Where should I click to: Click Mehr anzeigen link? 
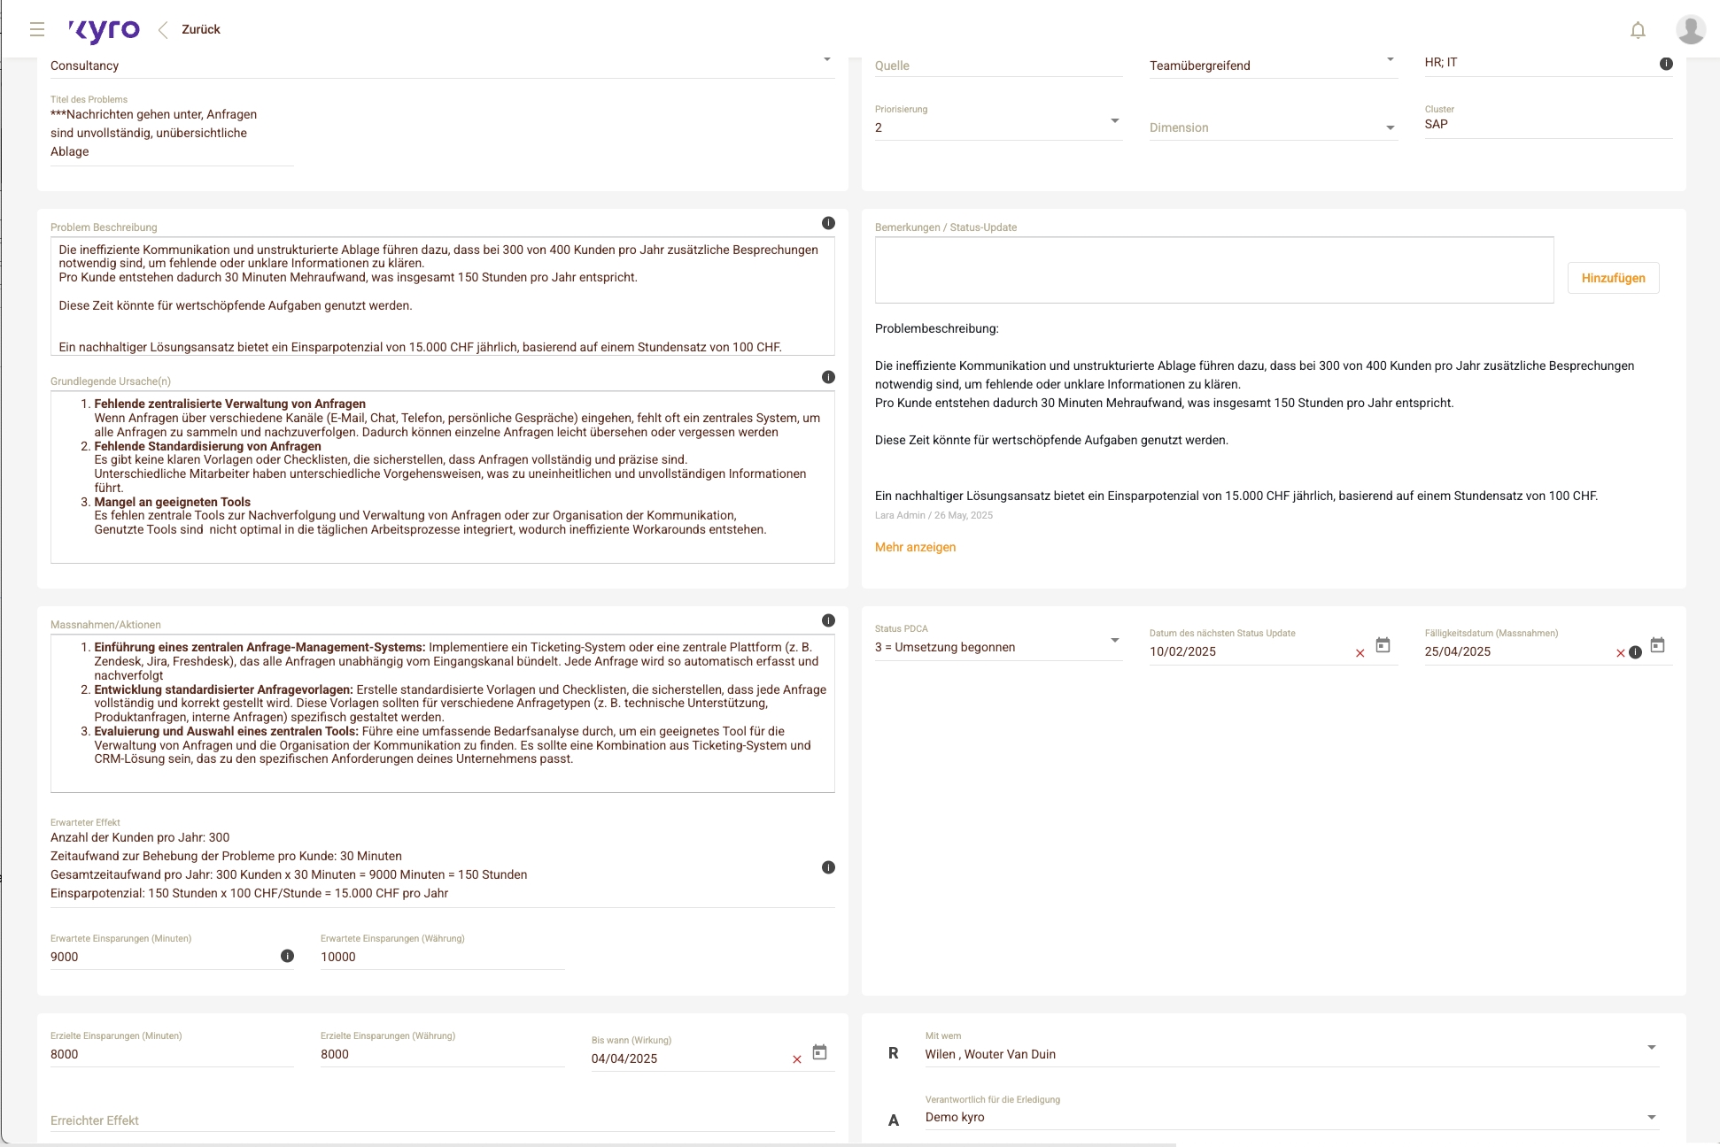(x=915, y=547)
